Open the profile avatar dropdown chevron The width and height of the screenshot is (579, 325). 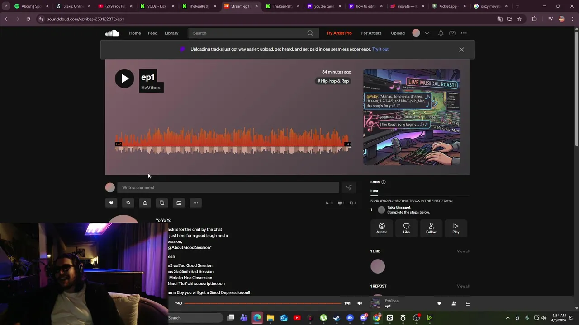427,33
